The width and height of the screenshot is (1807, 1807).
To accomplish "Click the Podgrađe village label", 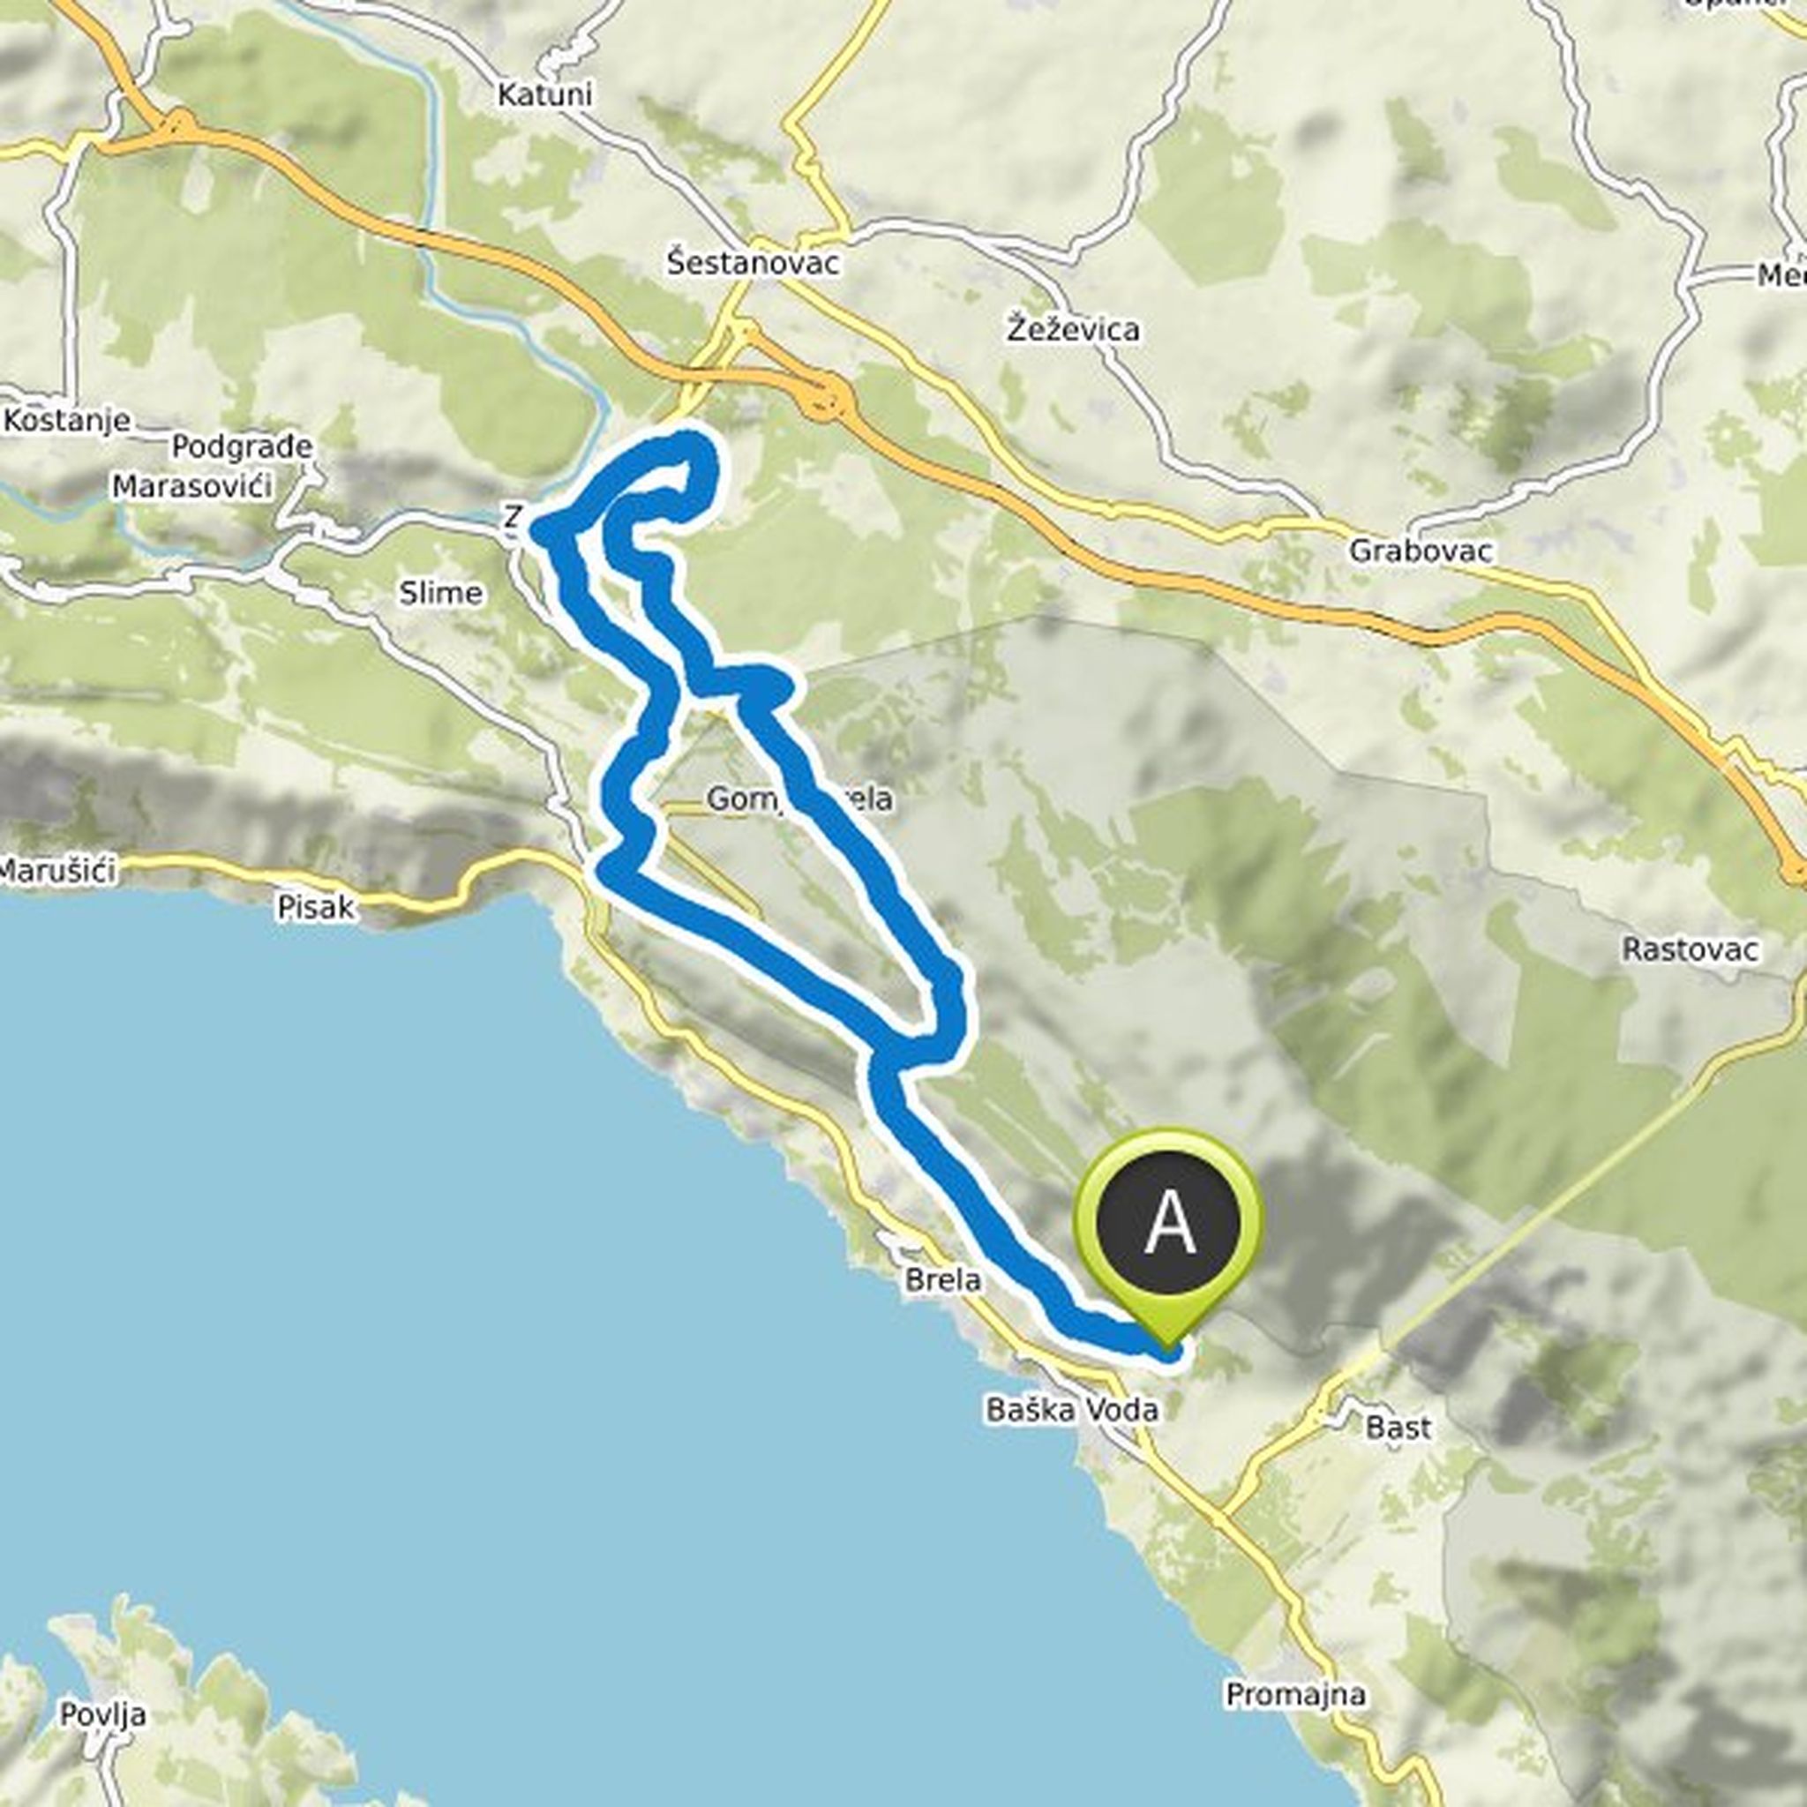I will [x=241, y=447].
